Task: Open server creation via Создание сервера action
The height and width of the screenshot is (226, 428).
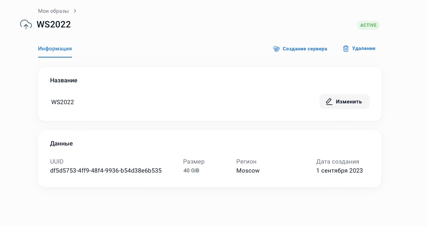Action: click(x=305, y=49)
